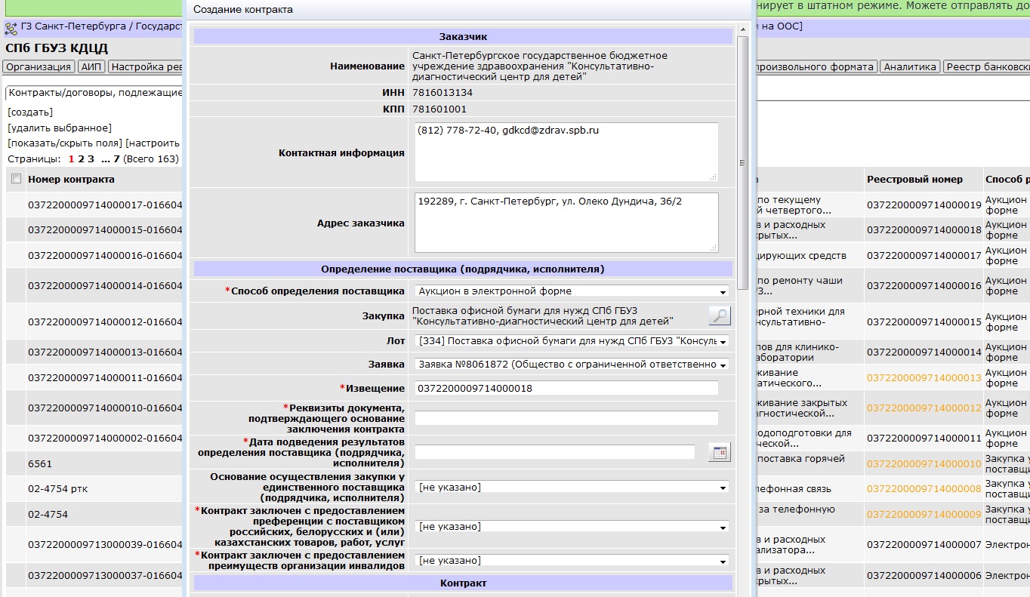Open the Заявка dropdown
Viewport: 1030px width, 597px height.
(572, 365)
